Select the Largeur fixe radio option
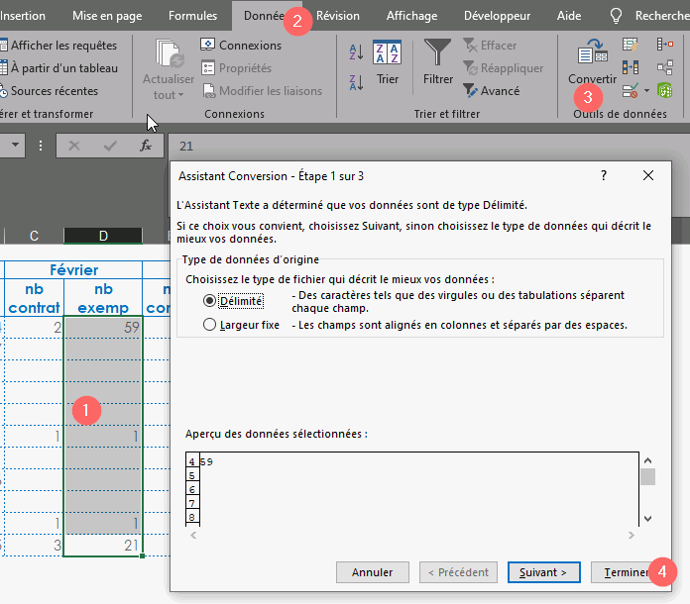 pyautogui.click(x=209, y=324)
